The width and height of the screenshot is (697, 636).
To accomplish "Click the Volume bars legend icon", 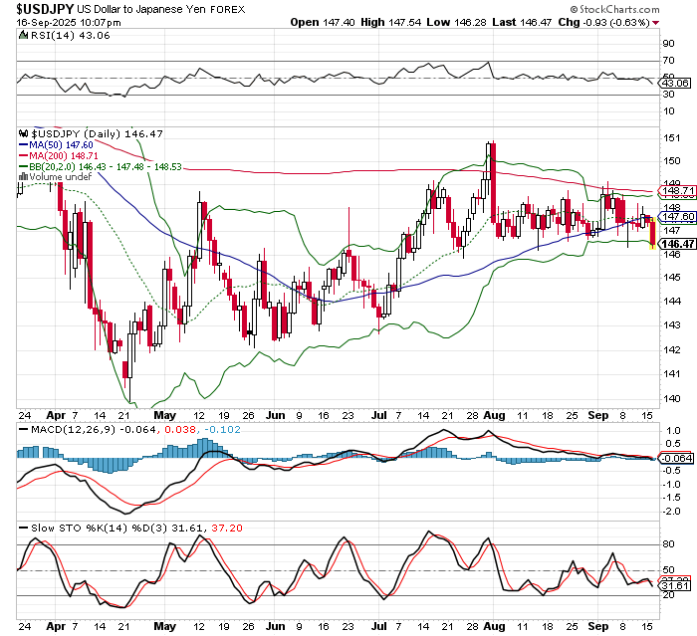I will point(25,177).
